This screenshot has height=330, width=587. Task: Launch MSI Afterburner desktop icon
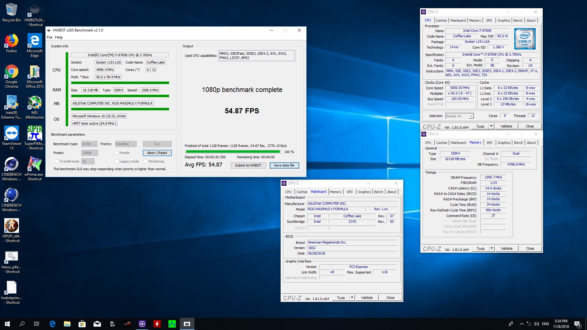point(35,107)
